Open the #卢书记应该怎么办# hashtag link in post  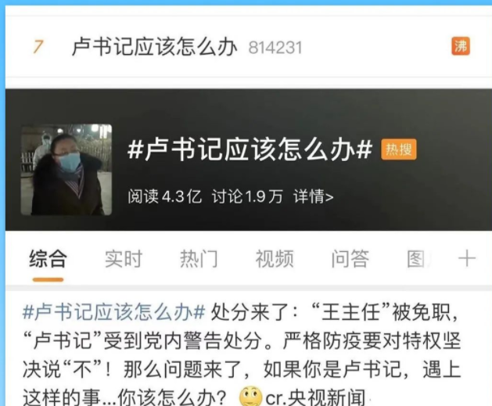114,312
